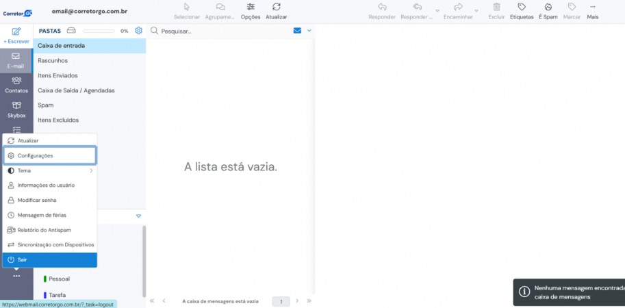Open Sincronização com Dispositivos menu entry
Image resolution: width=625 pixels, height=308 pixels.
coord(49,244)
